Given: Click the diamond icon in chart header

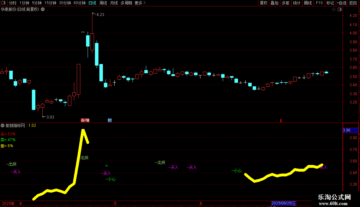Looking at the screenshot, I should (334, 10).
